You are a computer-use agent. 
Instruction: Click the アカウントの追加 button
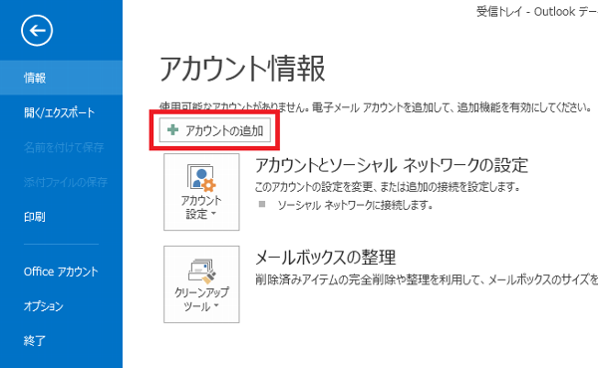pyautogui.click(x=214, y=130)
